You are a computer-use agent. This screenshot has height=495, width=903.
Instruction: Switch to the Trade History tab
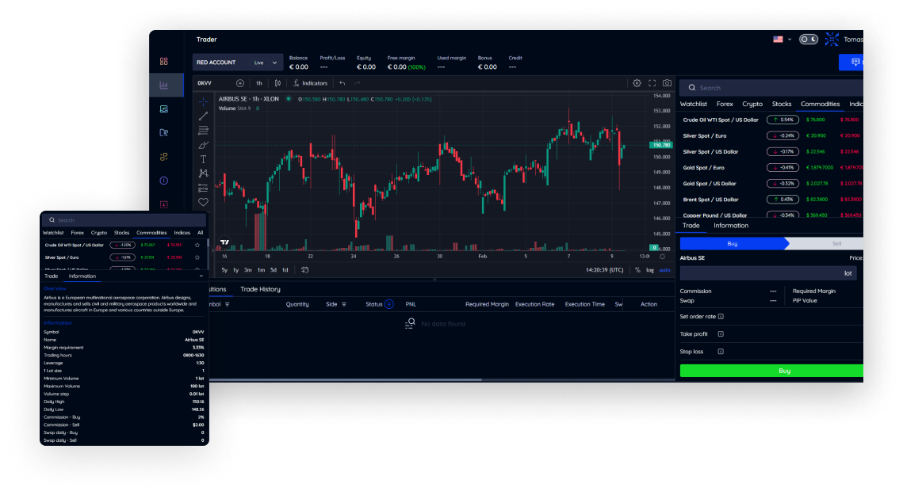[x=260, y=289]
